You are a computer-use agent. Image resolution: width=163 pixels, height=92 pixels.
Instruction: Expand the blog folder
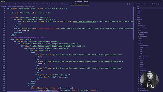pos(141,53)
